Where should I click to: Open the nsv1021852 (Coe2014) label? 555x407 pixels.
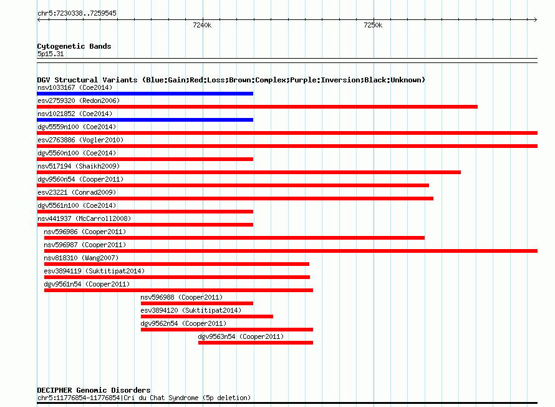(x=75, y=114)
